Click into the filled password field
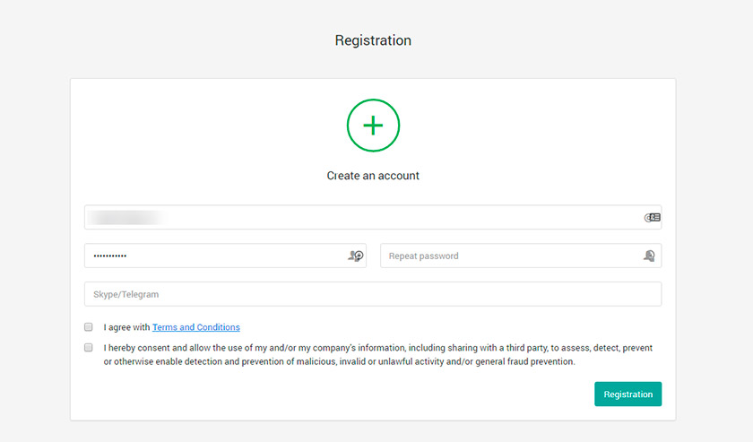Image resolution: width=753 pixels, height=442 pixels. (225, 256)
